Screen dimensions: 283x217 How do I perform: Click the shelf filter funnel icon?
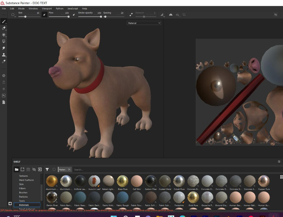[47, 170]
